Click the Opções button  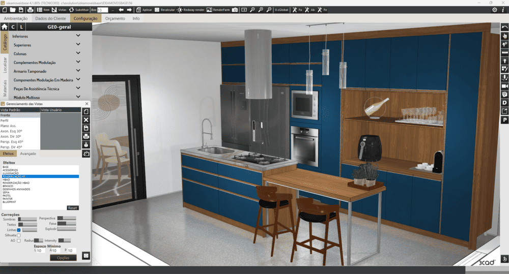pos(63,258)
